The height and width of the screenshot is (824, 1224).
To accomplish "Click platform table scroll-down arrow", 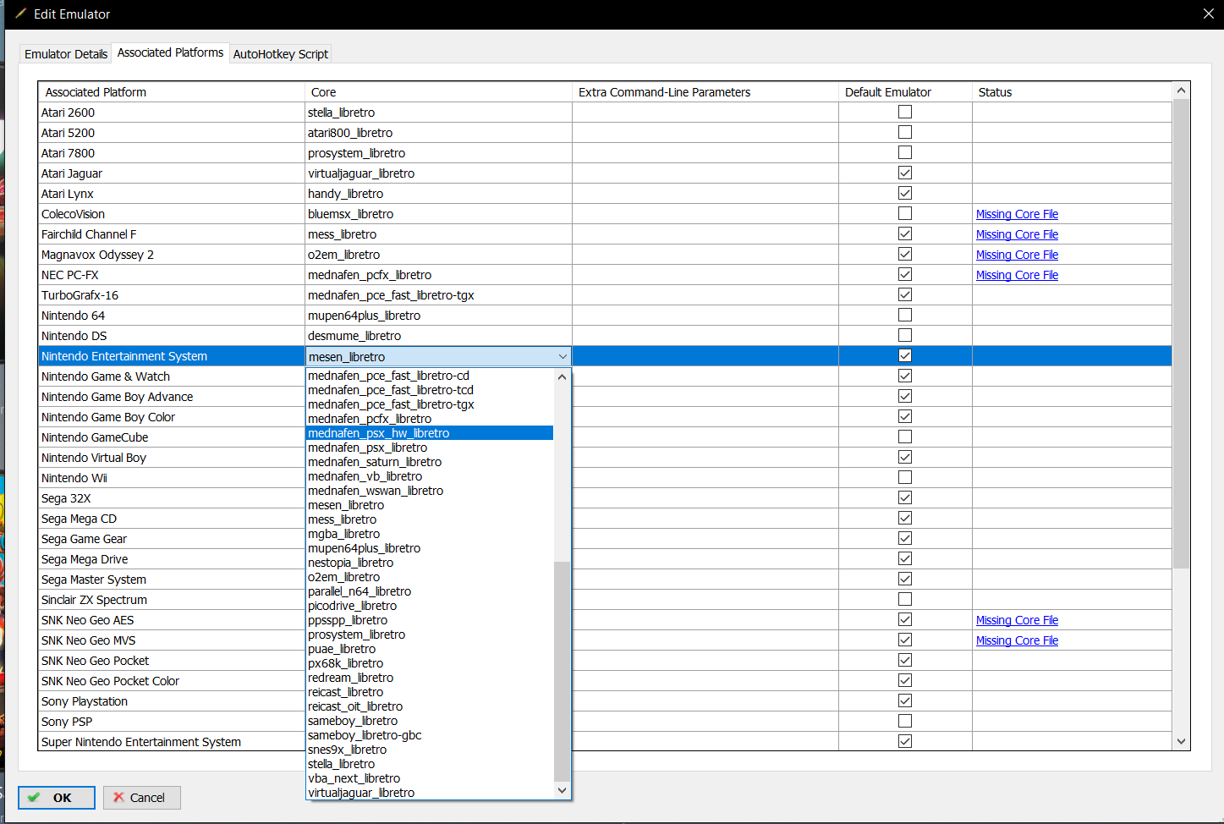I will coord(1182,742).
